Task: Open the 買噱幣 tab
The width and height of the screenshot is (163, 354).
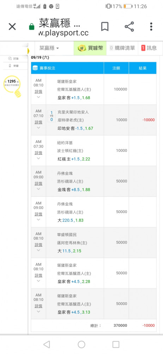Action: (x=90, y=48)
